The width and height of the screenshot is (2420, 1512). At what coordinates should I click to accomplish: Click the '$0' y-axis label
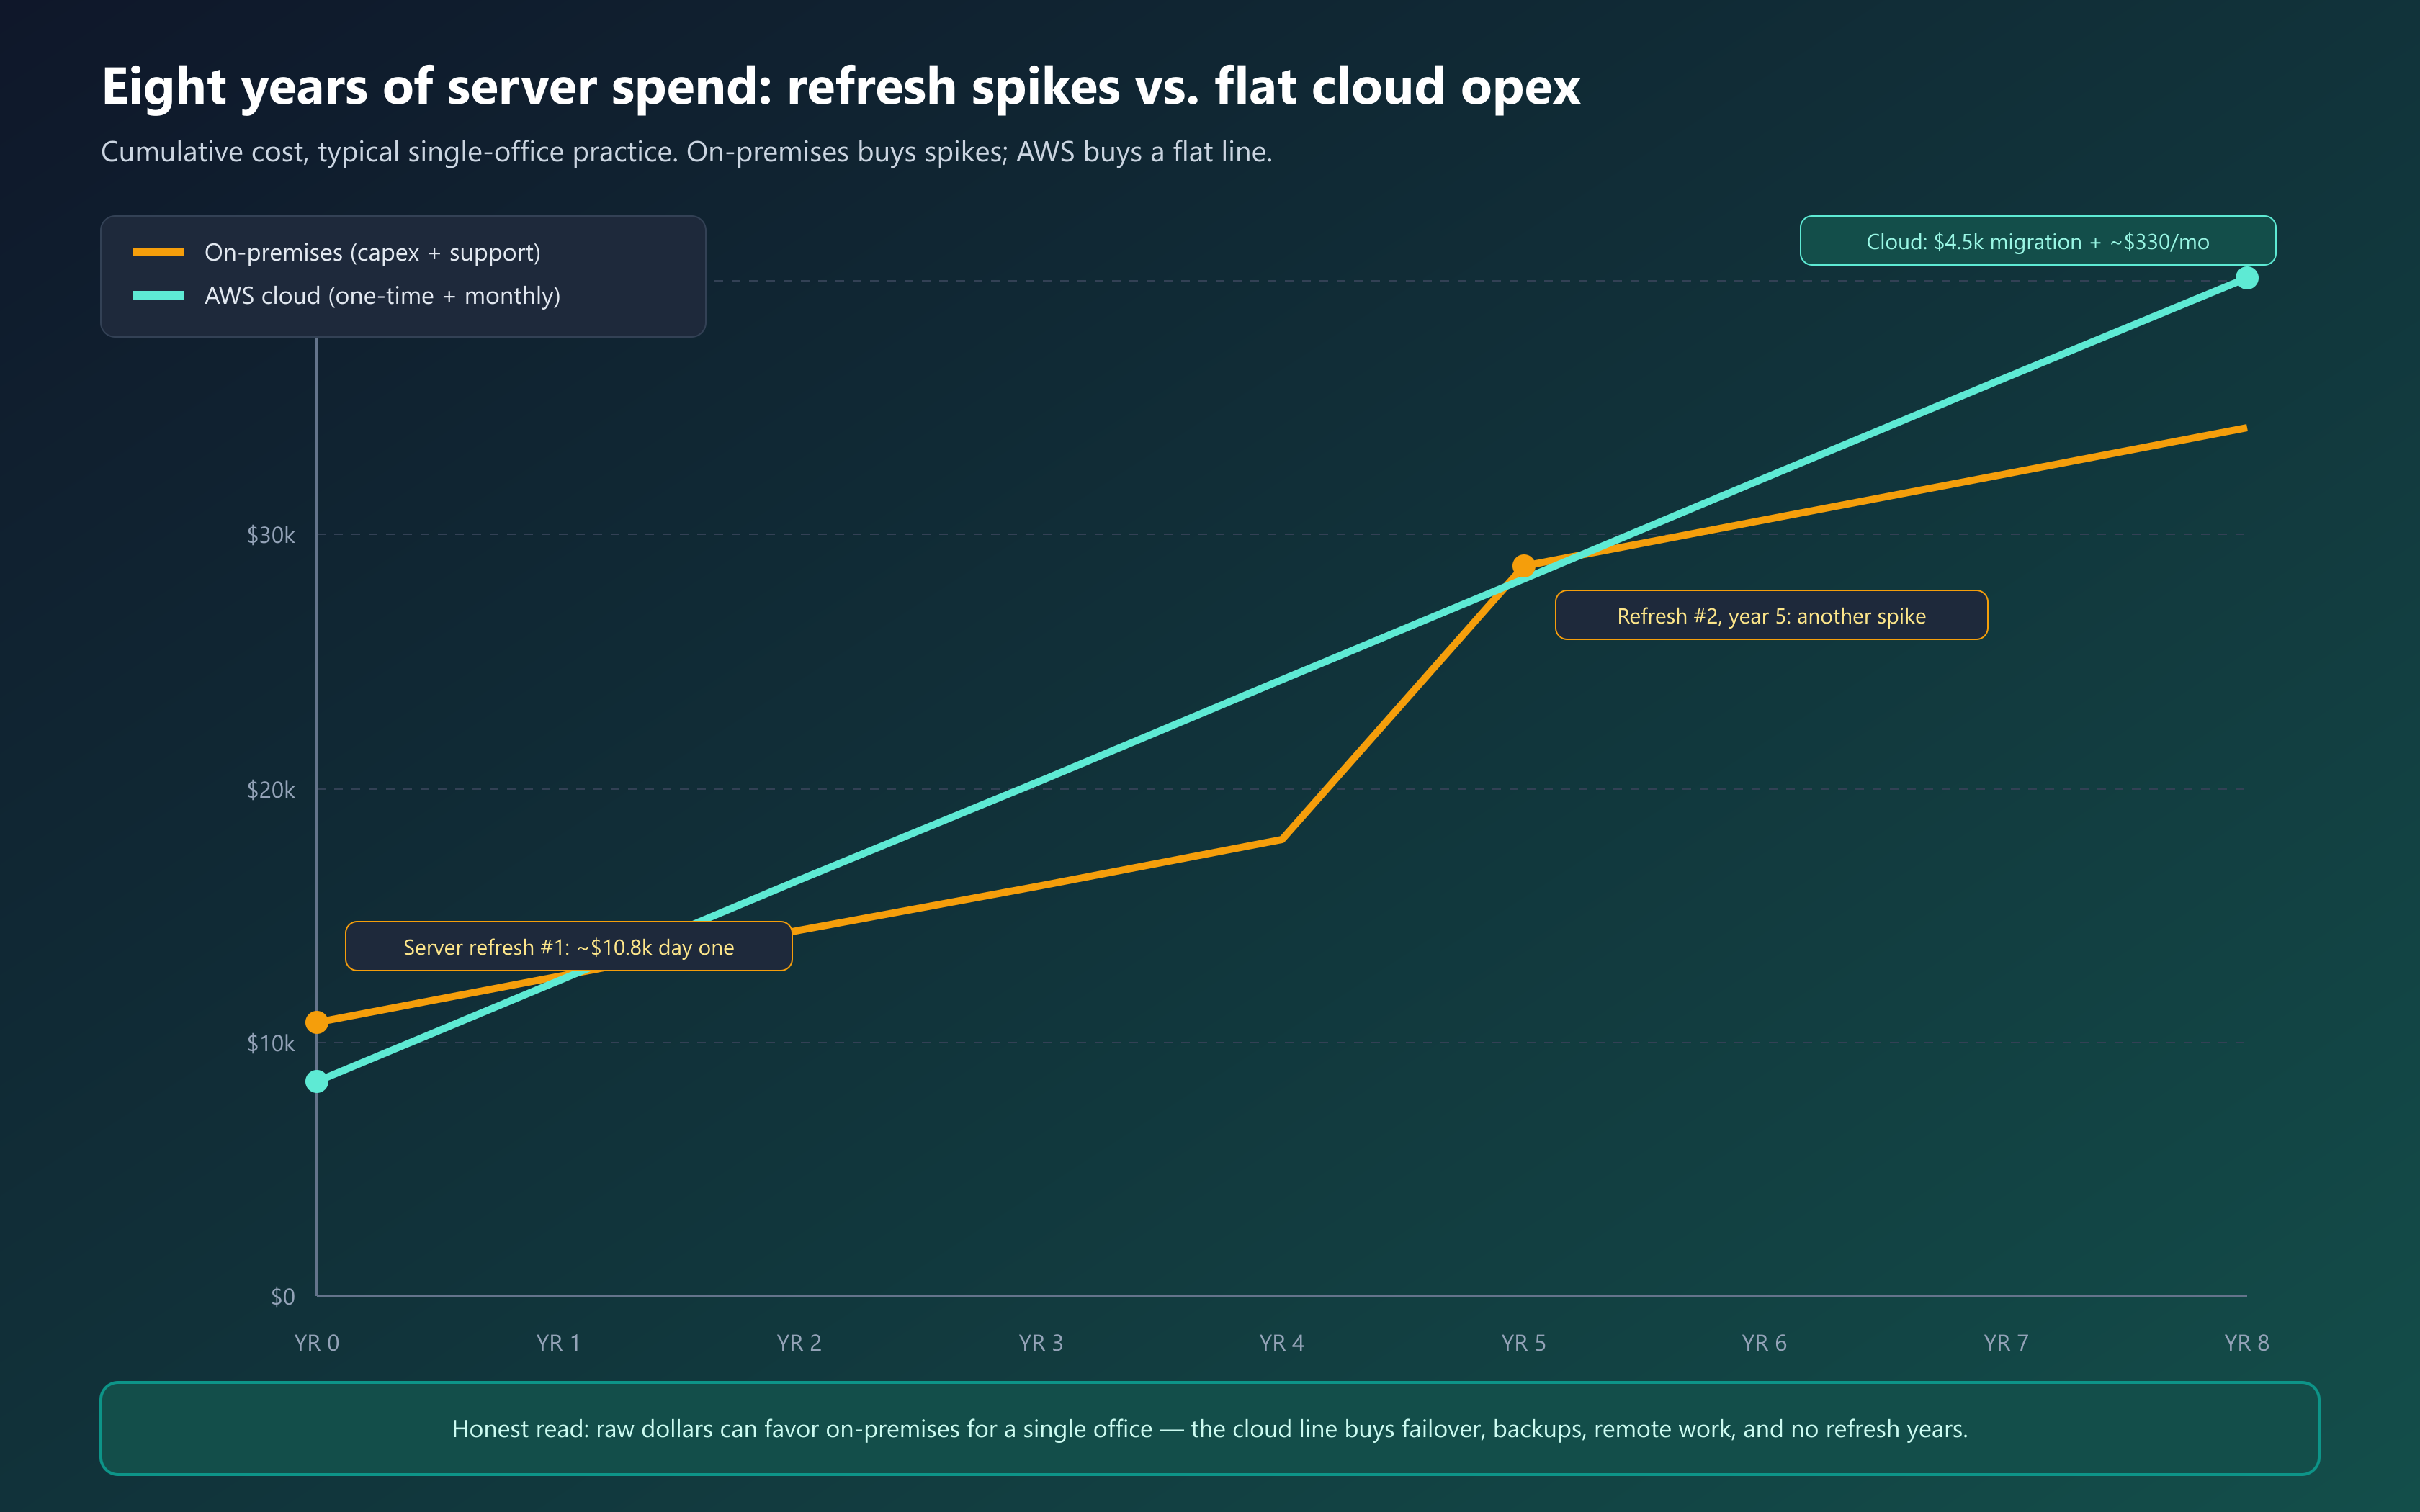(283, 1297)
